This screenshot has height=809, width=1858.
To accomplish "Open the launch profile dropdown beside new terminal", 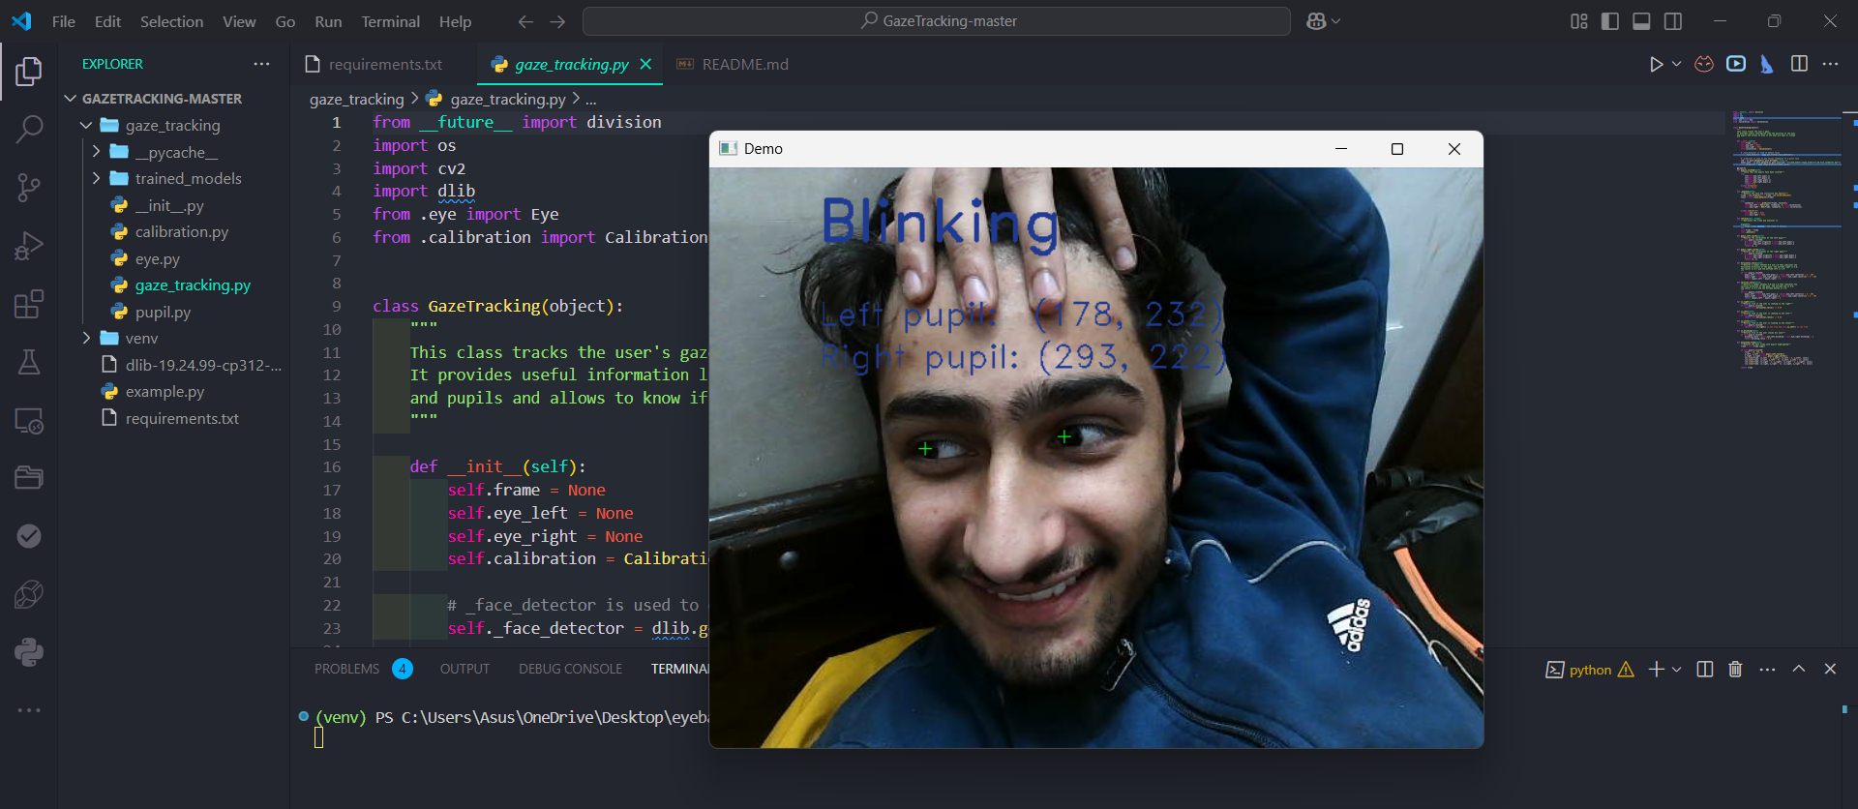I will pos(1676,669).
